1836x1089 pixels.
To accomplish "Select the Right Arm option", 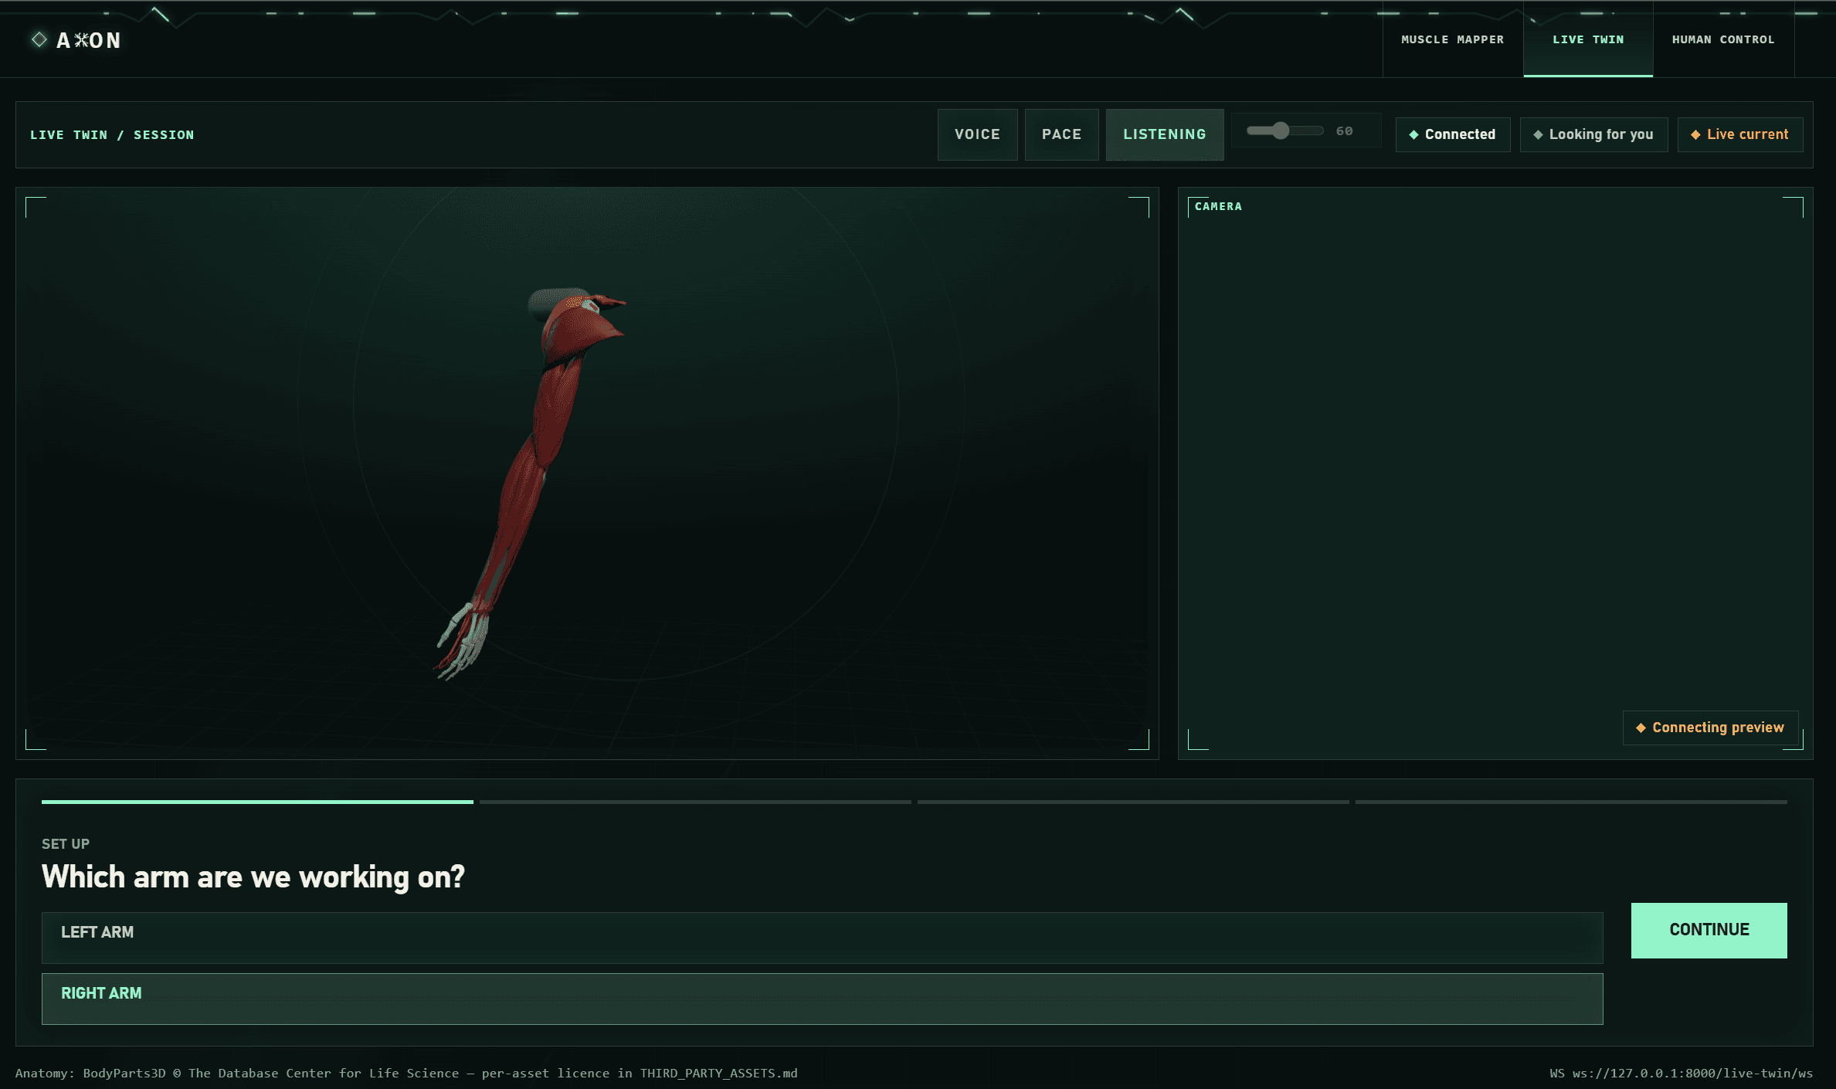I will coord(822,999).
